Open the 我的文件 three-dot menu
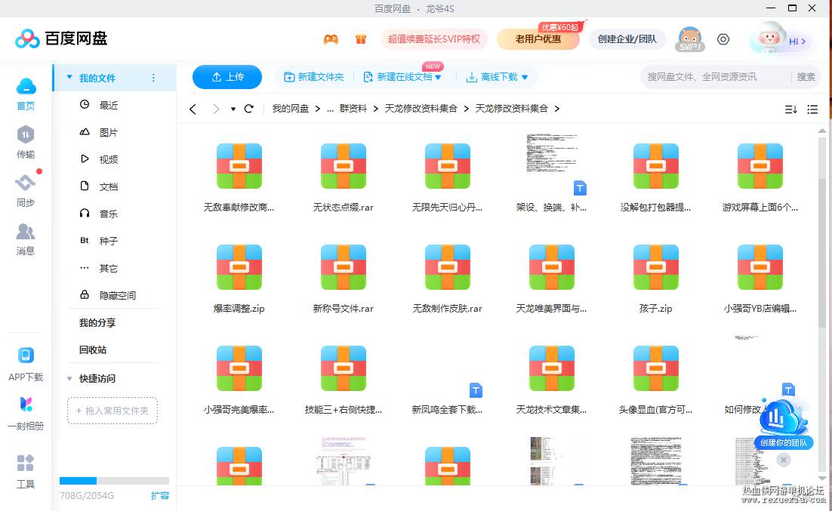Screen dimensions: 832x511 point(153,78)
